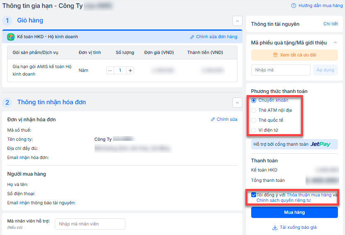Click the JetPay logo

320,144
